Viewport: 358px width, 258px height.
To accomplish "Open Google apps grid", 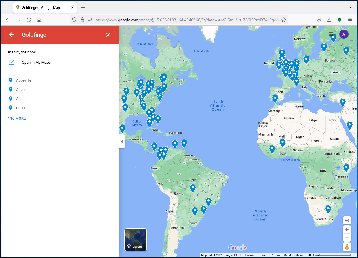I will pos(331,34).
